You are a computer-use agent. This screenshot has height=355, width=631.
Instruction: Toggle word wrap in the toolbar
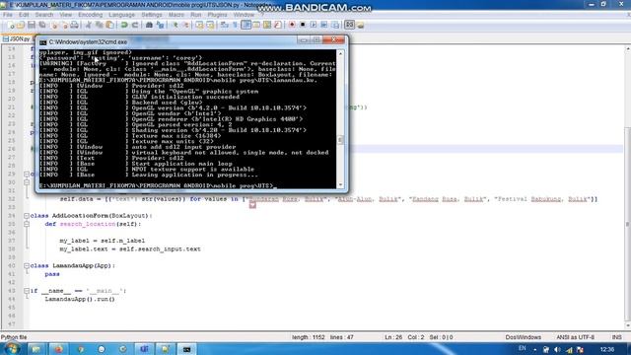[x=225, y=25]
